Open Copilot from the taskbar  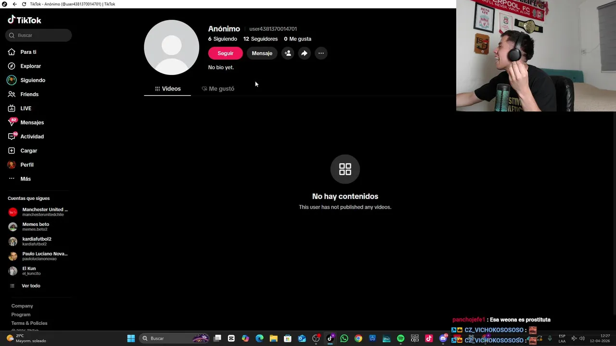click(245, 338)
